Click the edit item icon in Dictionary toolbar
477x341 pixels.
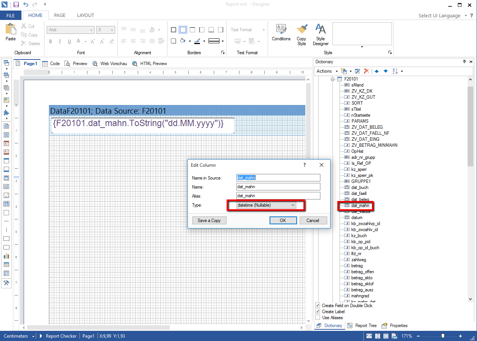(x=357, y=71)
